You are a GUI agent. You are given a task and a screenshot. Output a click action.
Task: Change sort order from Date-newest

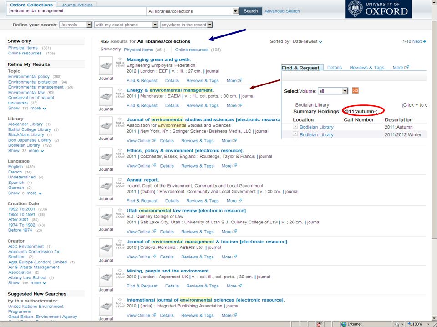click(307, 41)
